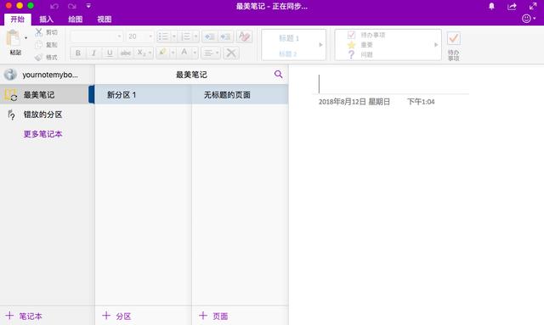Open the quick access customize dropdown
544x325 pixels.
(x=88, y=6)
